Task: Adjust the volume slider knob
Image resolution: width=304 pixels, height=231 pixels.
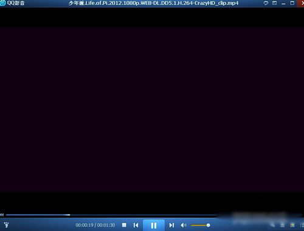Action: [x=208, y=225]
